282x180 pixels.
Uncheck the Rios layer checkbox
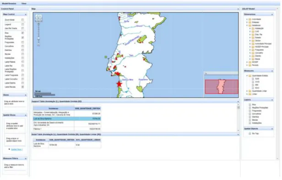pos(22,33)
